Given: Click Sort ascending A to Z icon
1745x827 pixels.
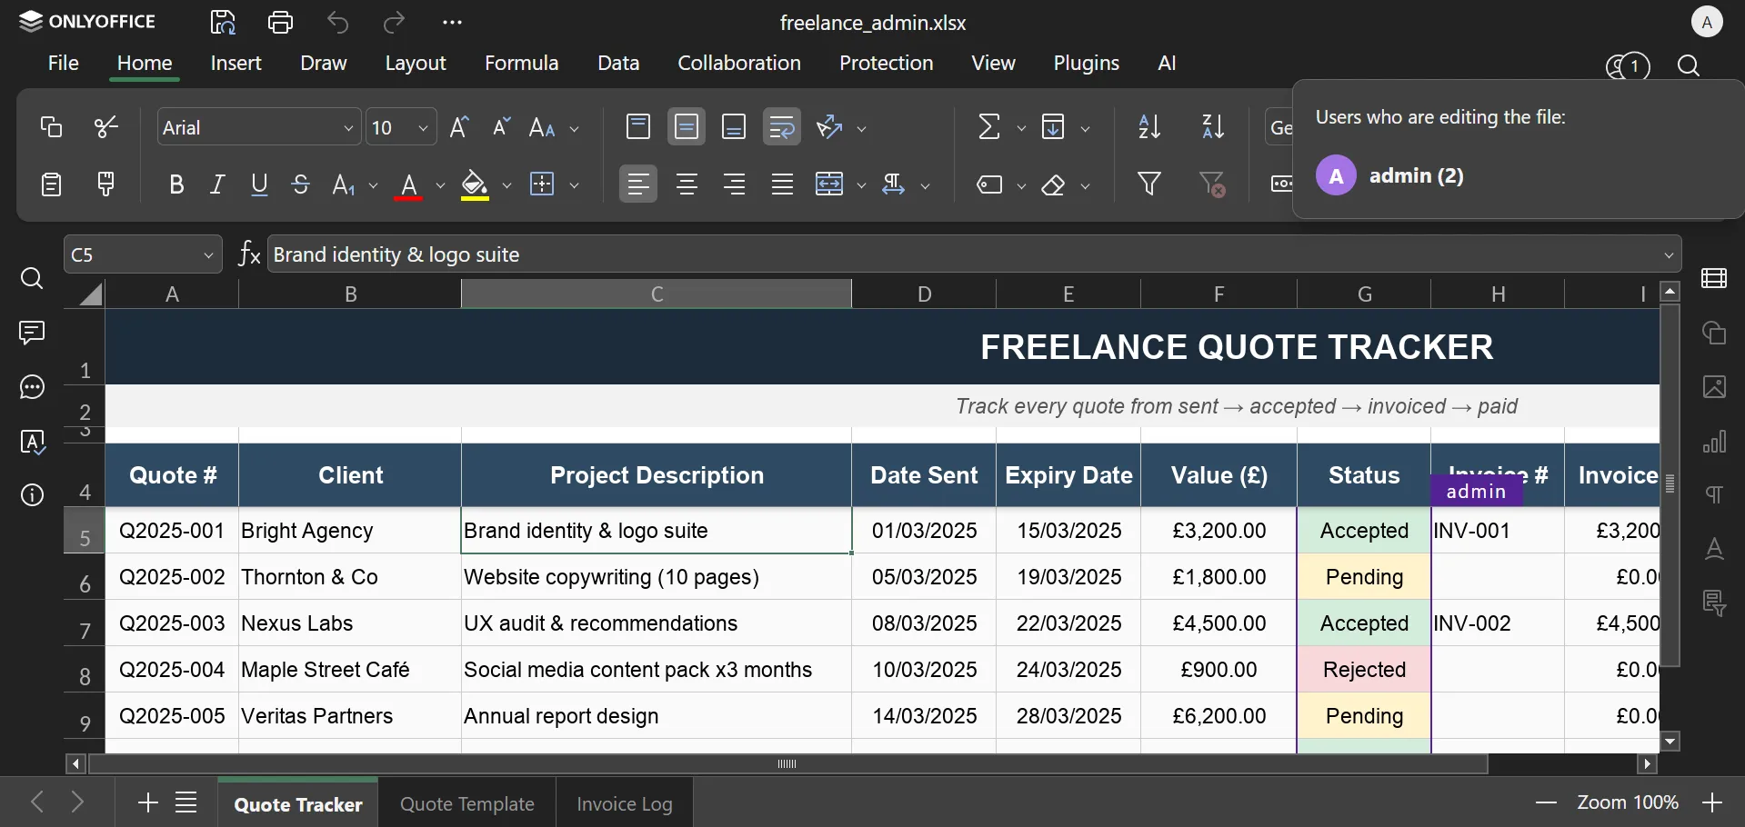Looking at the screenshot, I should click(1150, 127).
